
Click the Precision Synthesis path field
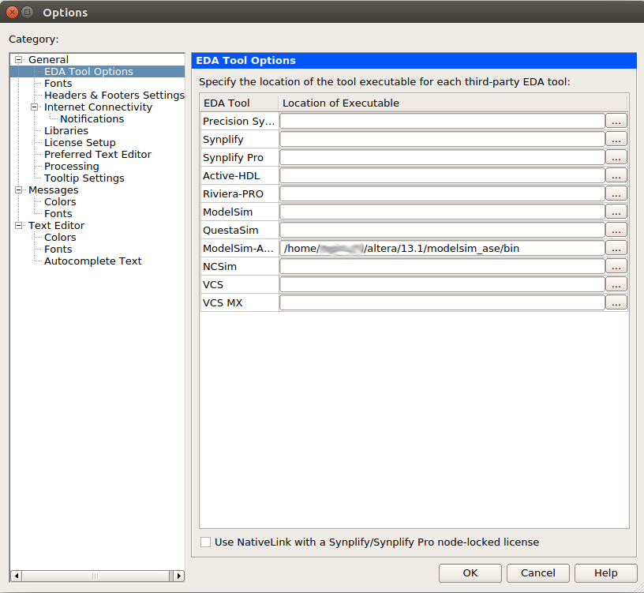pyautogui.click(x=442, y=122)
